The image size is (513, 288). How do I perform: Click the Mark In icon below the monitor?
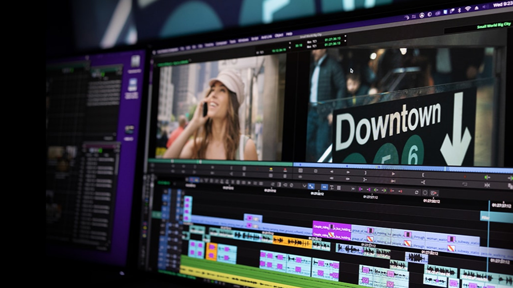coord(423,175)
